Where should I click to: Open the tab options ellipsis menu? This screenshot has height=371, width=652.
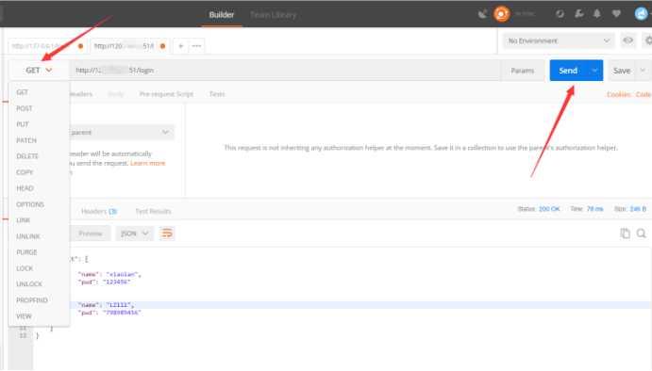click(196, 45)
